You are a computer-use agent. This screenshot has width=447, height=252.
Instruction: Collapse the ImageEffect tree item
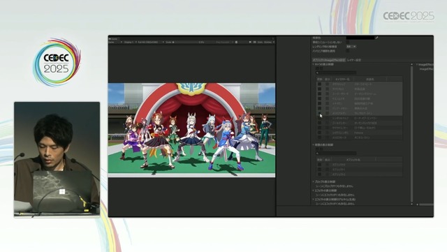pyautogui.click(x=417, y=65)
